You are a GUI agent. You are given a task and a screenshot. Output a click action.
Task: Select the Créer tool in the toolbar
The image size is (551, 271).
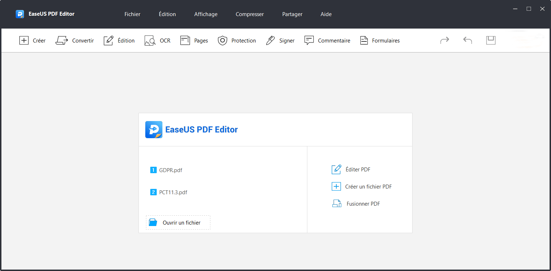(x=32, y=40)
